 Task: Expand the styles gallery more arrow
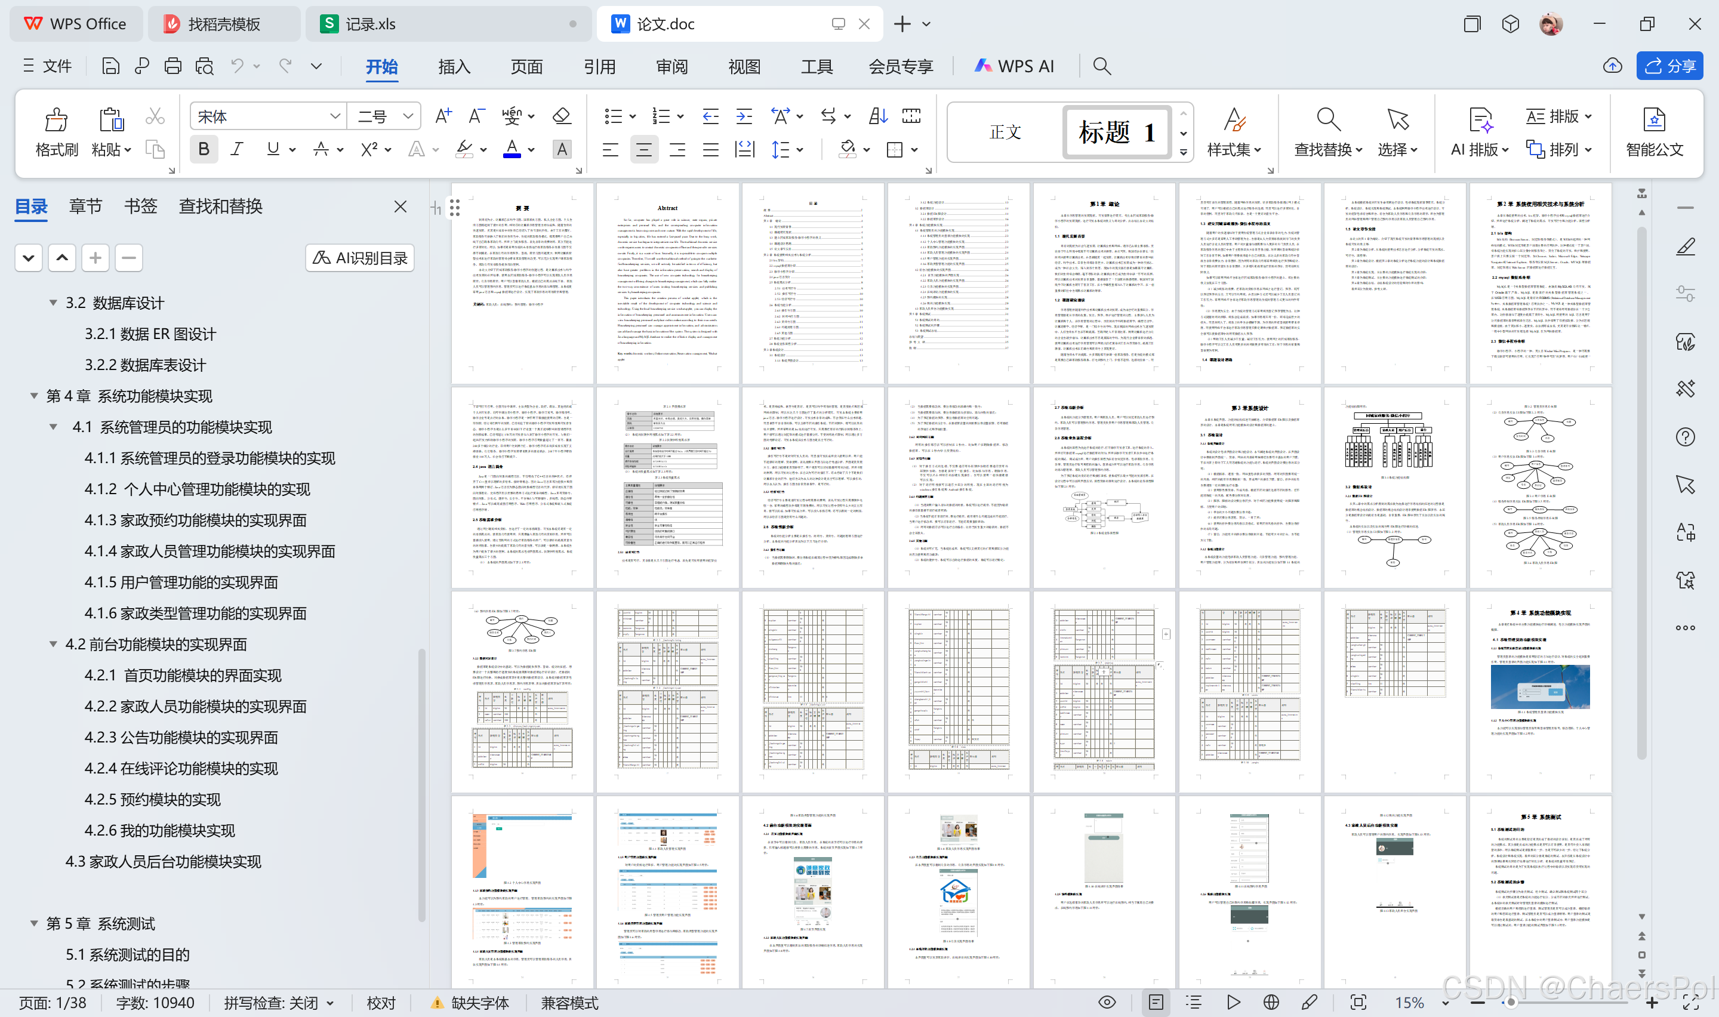coord(1183,152)
